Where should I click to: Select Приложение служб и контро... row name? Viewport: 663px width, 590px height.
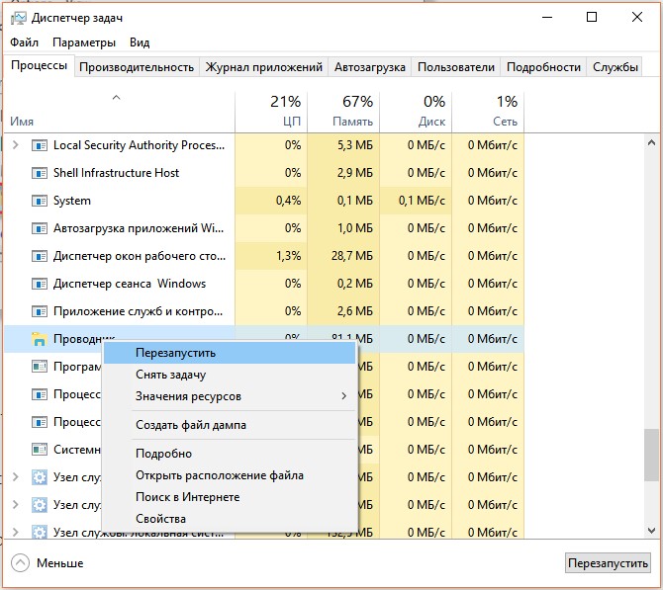(138, 311)
